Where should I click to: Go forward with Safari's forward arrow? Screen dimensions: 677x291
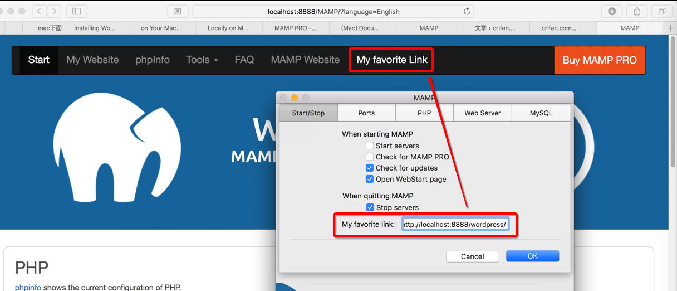54,11
